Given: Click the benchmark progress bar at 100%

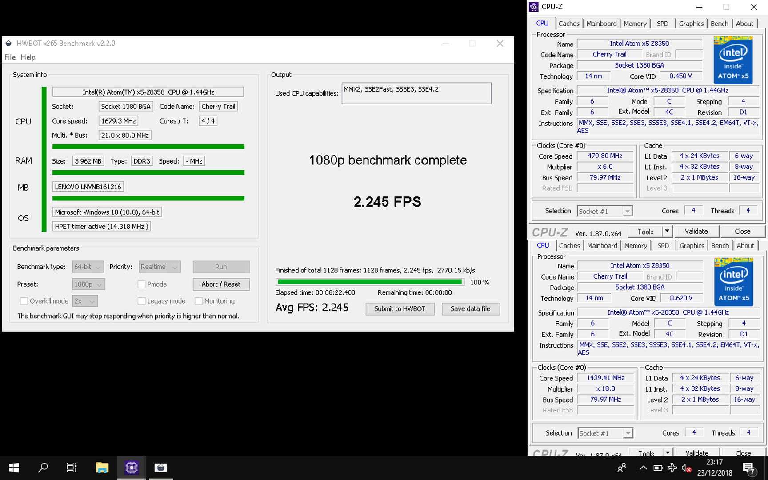Looking at the screenshot, I should tap(370, 282).
